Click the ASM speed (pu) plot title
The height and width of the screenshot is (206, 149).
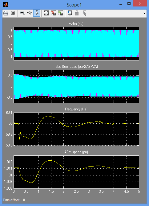(x=76, y=152)
